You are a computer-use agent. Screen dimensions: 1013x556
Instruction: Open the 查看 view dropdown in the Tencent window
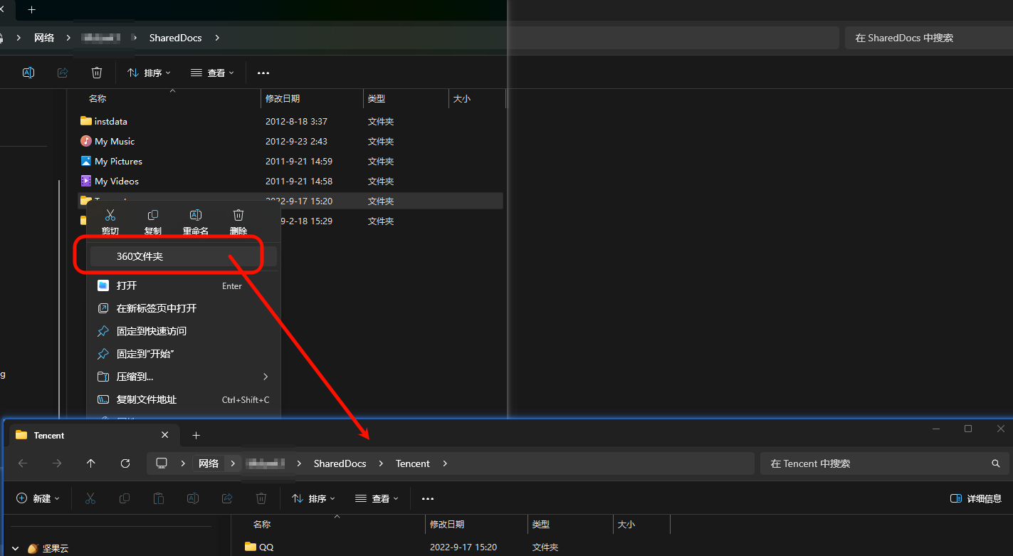pos(377,498)
